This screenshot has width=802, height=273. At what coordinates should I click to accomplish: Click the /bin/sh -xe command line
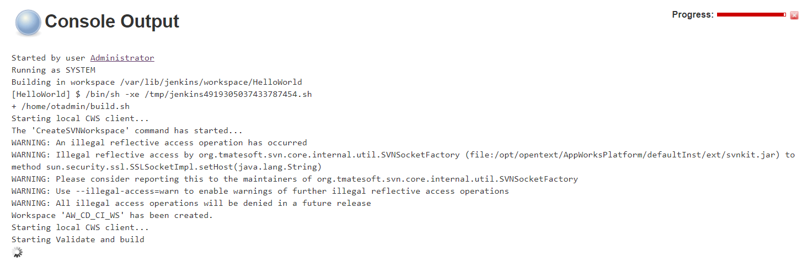(x=162, y=94)
